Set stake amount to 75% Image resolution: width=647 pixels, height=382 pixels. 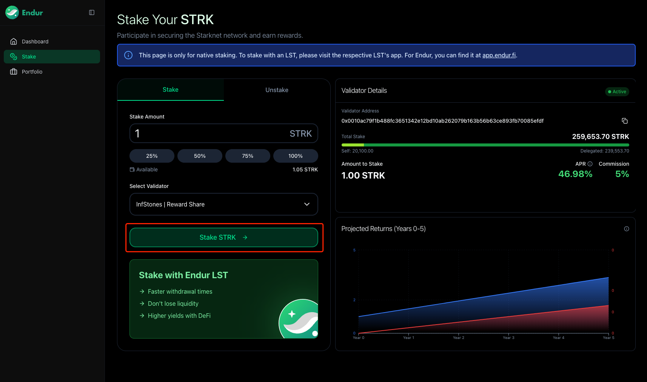pos(248,156)
